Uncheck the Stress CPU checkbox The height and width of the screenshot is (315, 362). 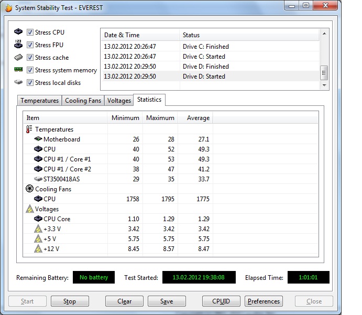coord(30,32)
